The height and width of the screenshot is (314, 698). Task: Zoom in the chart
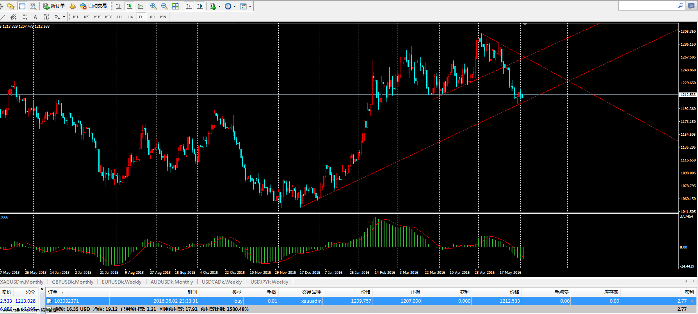[153, 6]
